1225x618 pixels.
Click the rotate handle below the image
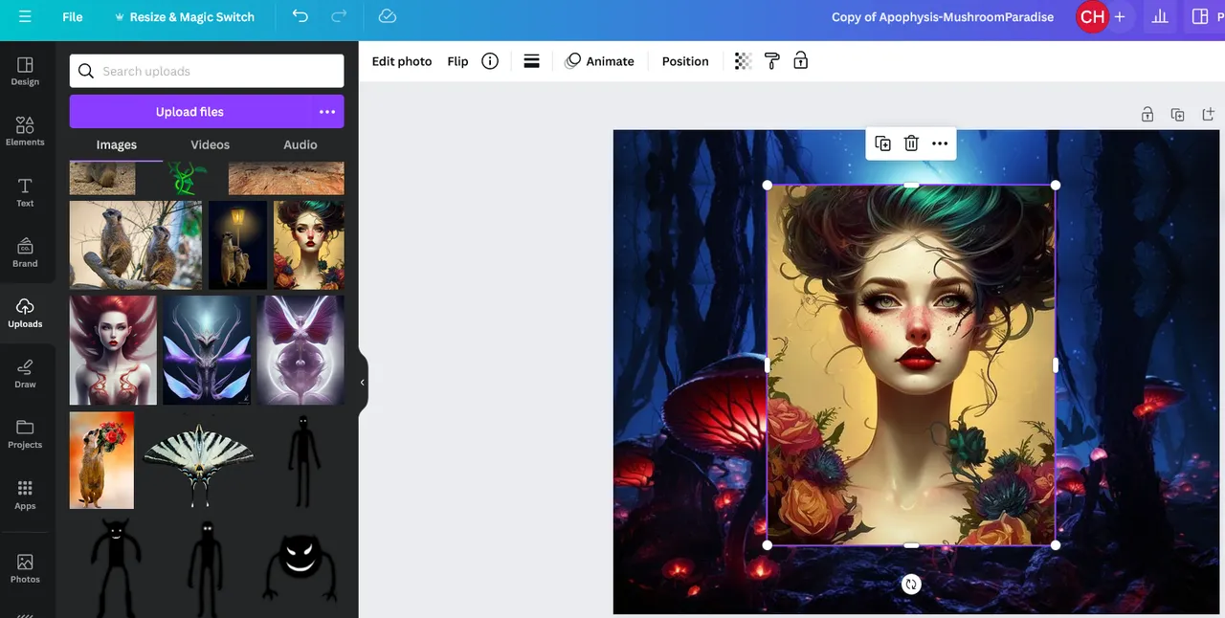911,584
